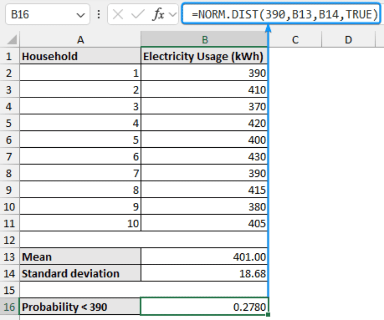Click row 16 header
This screenshot has width=384, height=320.
point(10,307)
